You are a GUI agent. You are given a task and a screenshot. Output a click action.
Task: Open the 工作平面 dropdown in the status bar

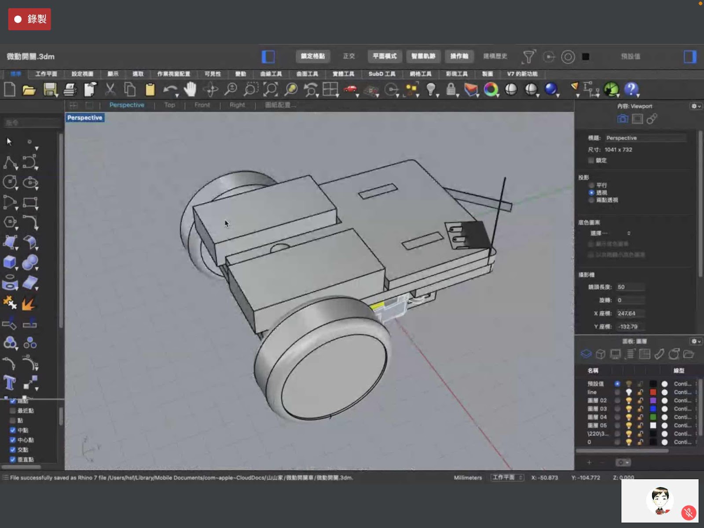tap(507, 477)
